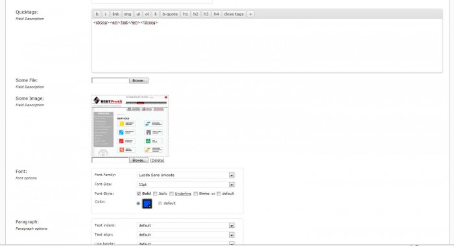Click inside the Quicktags text area
This screenshot has width=454, height=246.
coord(267,45)
